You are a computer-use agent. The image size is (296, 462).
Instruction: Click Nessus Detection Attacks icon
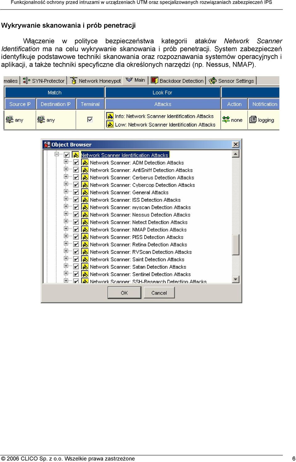pos(85,214)
